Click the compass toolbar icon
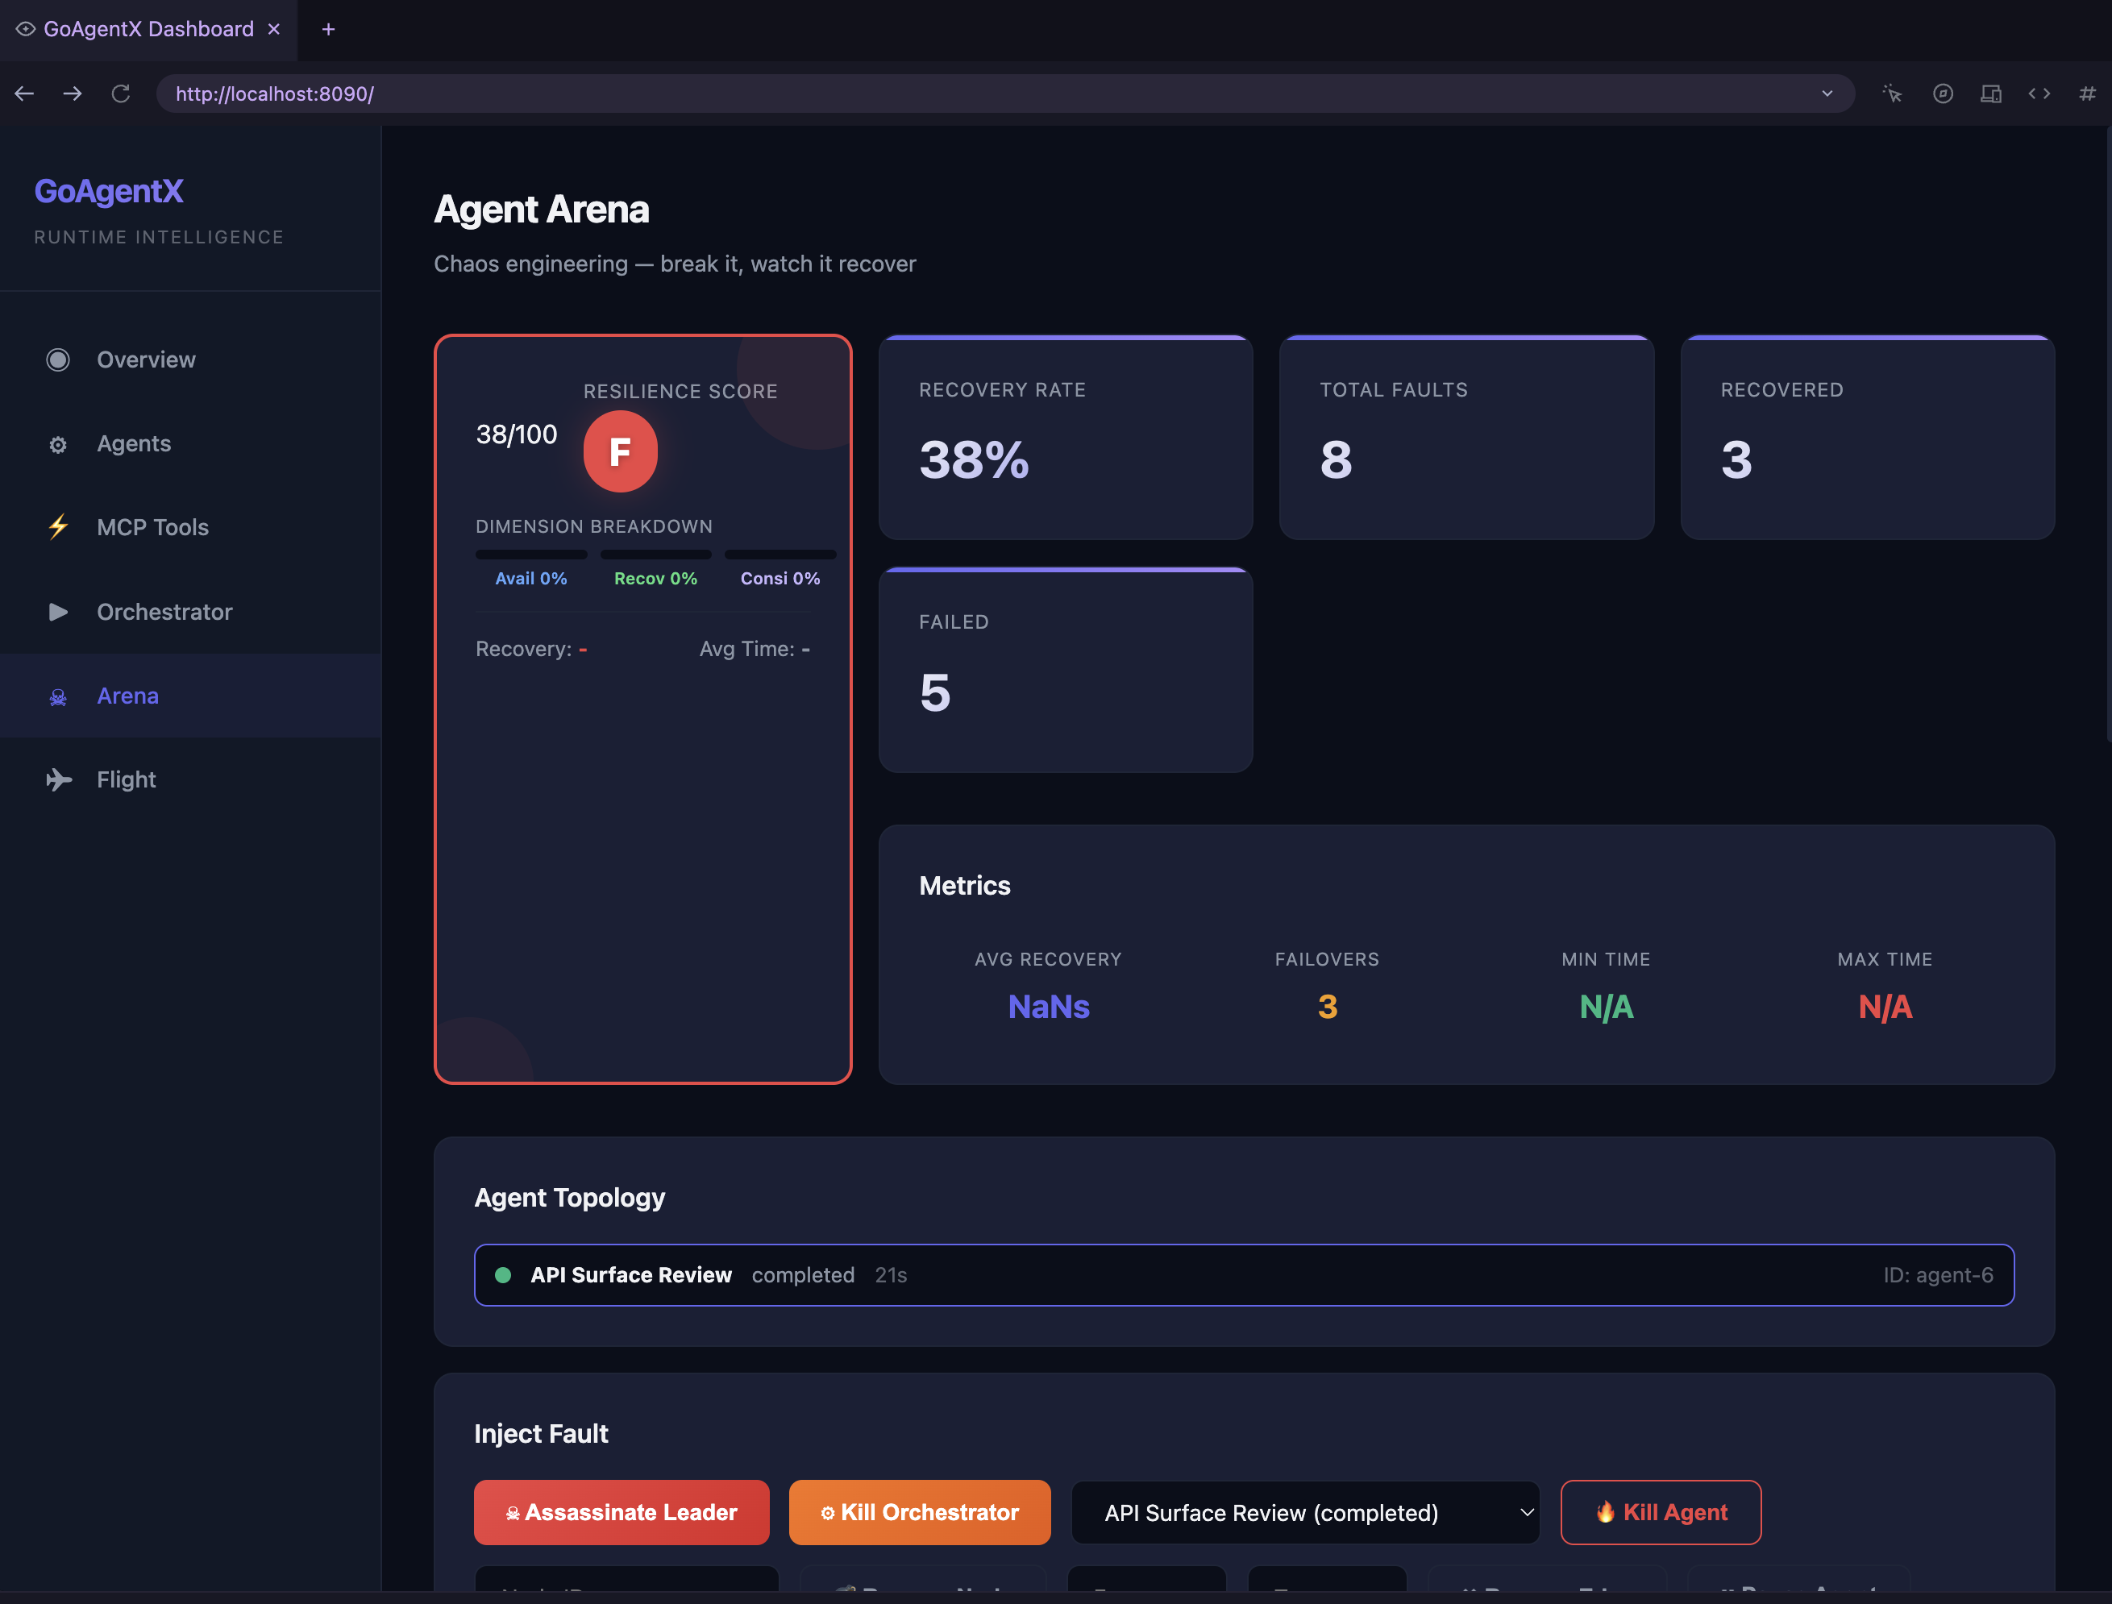This screenshot has height=1604, width=2112. (x=1942, y=93)
